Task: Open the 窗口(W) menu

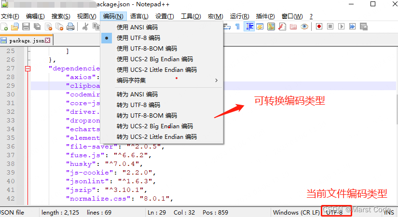Action: pos(292,16)
